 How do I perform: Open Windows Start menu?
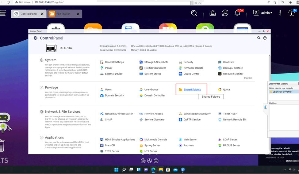pos(116,170)
